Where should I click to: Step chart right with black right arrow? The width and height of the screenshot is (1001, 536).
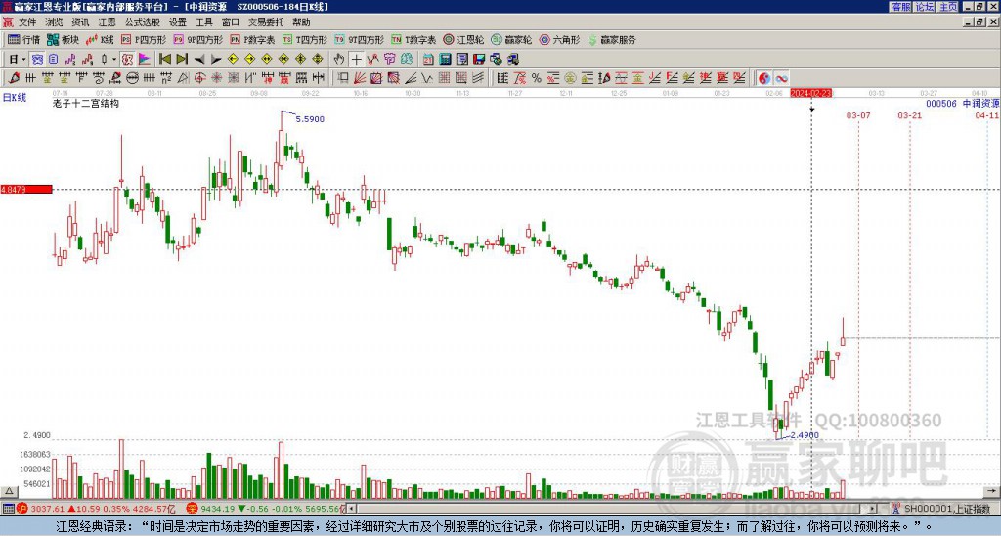pyautogui.click(x=216, y=60)
